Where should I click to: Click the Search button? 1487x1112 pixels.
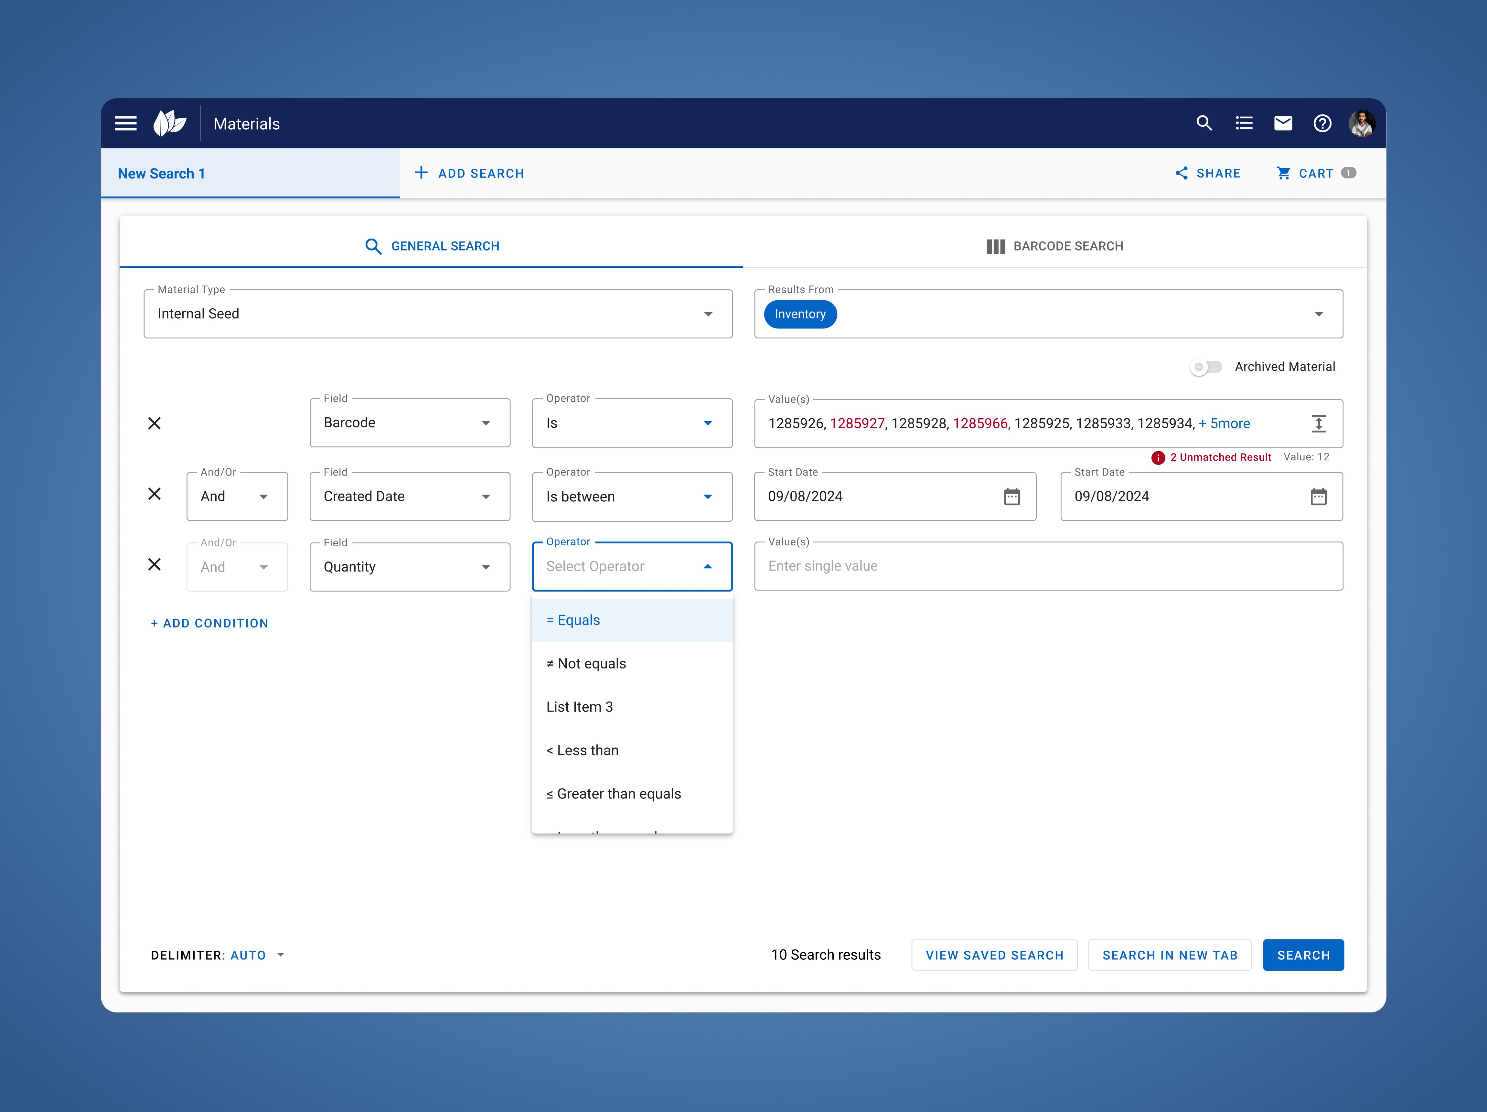(x=1303, y=955)
